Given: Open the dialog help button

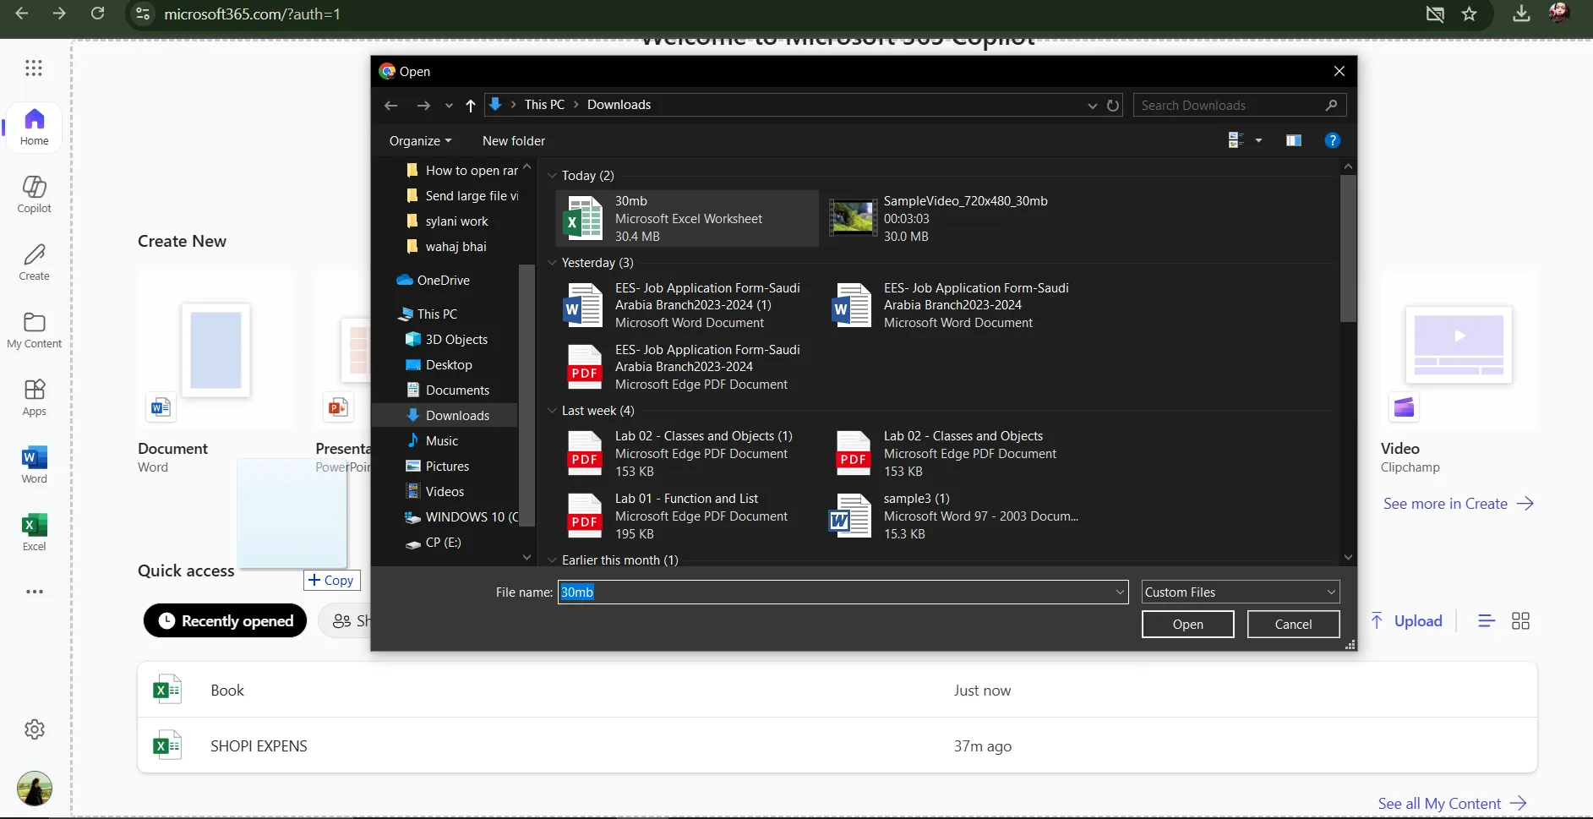Looking at the screenshot, I should click(x=1332, y=140).
